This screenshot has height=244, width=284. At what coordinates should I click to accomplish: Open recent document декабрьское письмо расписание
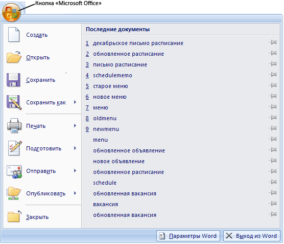point(138,43)
